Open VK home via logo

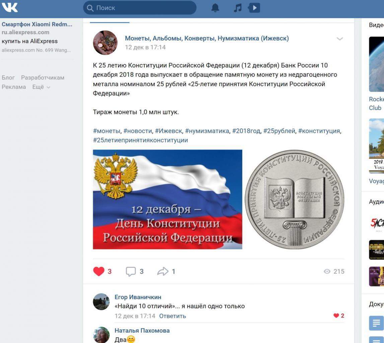[x=10, y=8]
